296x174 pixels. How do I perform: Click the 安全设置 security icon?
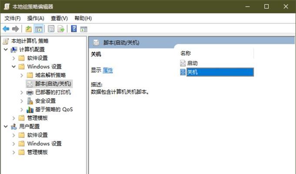tap(30, 101)
